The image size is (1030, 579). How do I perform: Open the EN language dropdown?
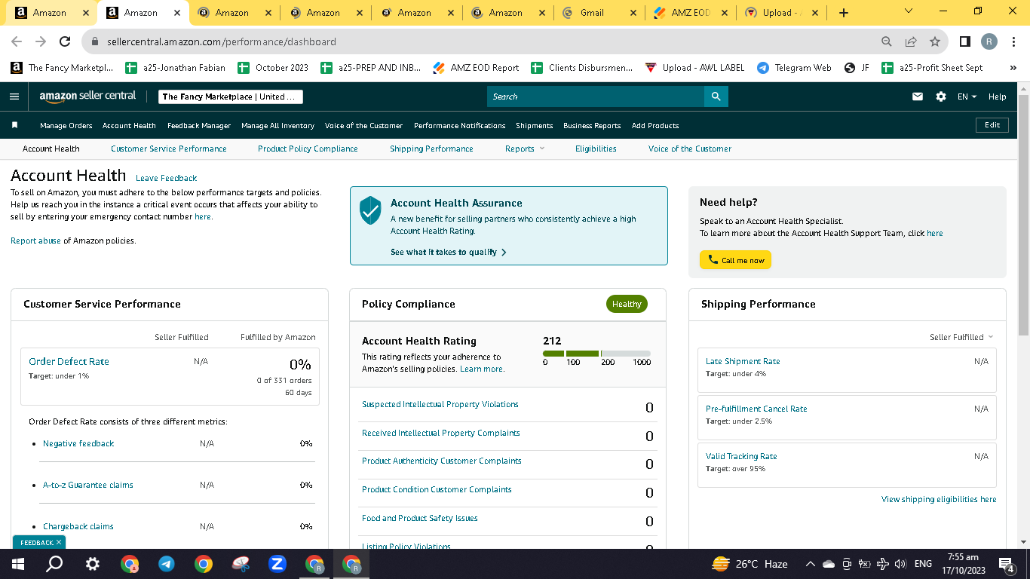(x=967, y=96)
